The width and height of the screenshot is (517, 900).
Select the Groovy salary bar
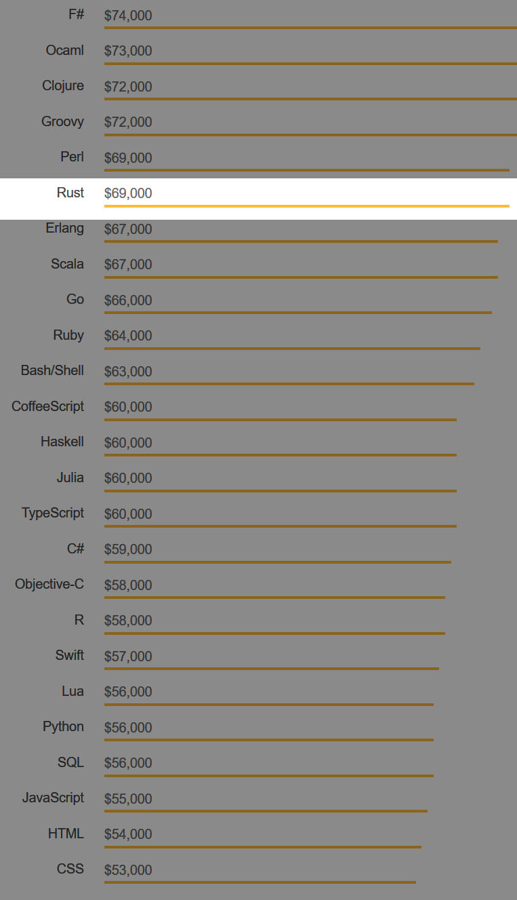tap(310, 135)
